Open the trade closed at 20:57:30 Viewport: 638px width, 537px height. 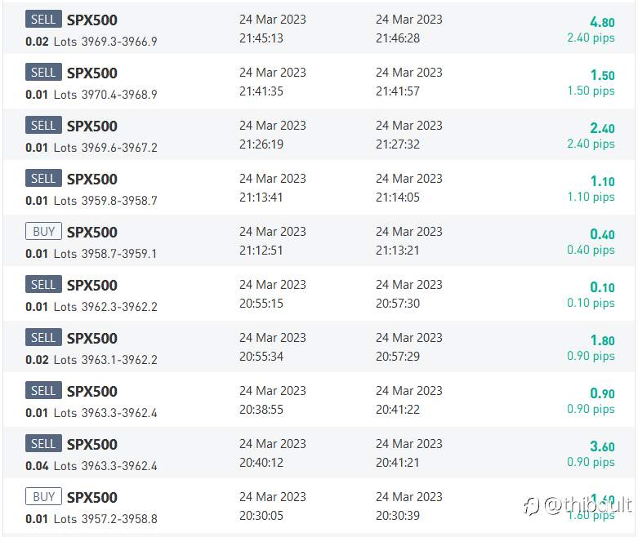pos(319,294)
